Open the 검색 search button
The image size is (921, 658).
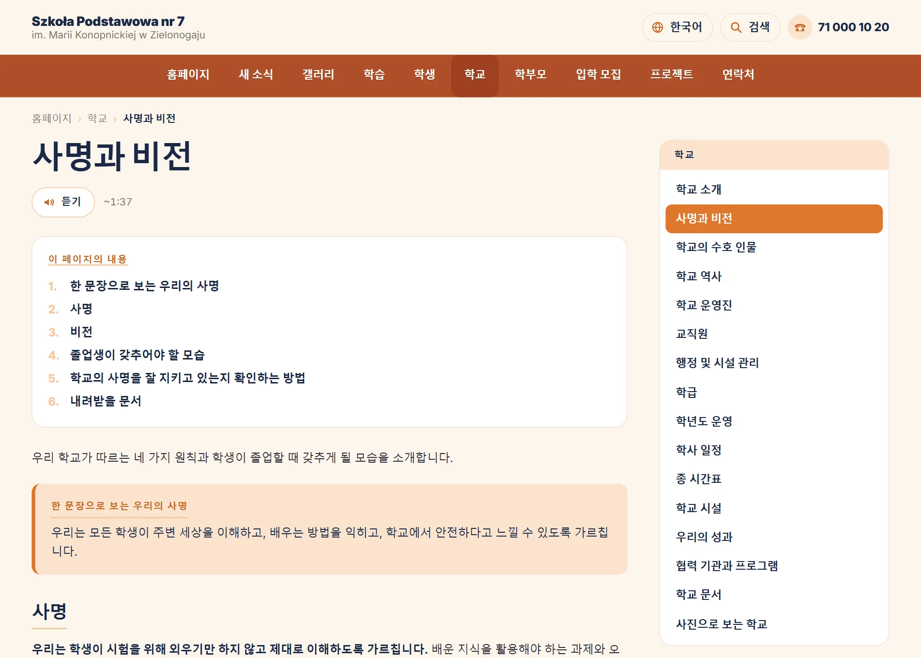point(750,27)
